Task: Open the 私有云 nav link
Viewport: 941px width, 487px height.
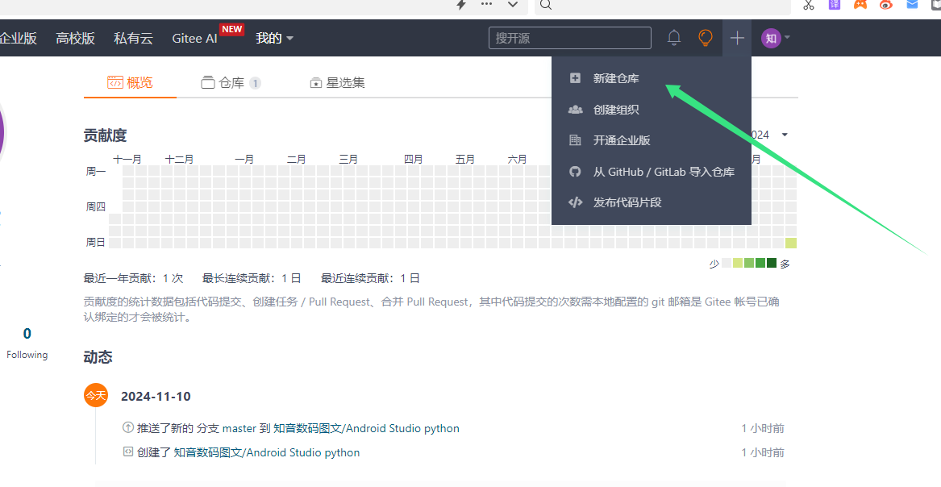Action: pos(133,38)
